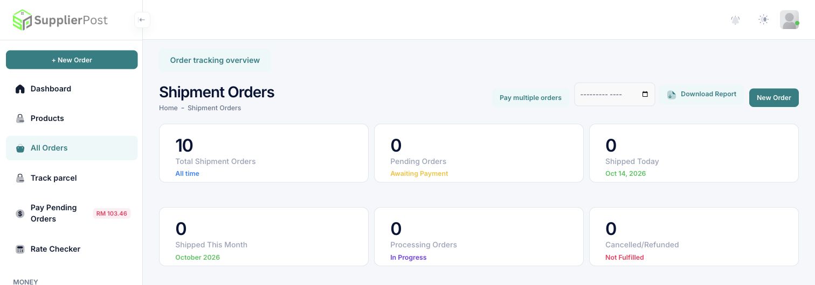Click Home breadcrumb link
The width and height of the screenshot is (815, 285).
(x=168, y=108)
